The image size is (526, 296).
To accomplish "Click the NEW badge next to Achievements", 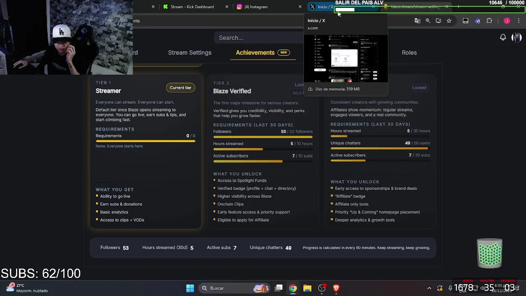I will (284, 53).
